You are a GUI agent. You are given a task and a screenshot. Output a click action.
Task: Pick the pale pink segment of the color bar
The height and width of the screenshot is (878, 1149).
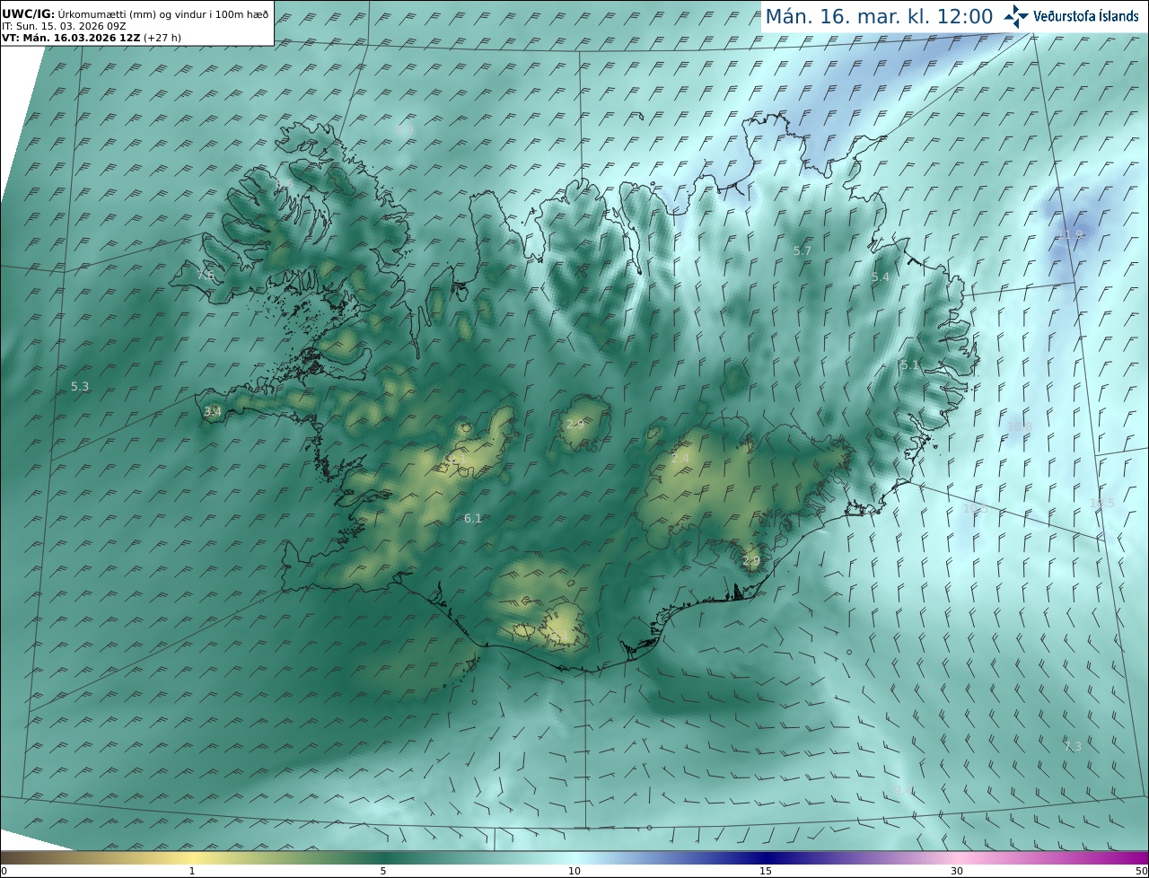tap(957, 857)
